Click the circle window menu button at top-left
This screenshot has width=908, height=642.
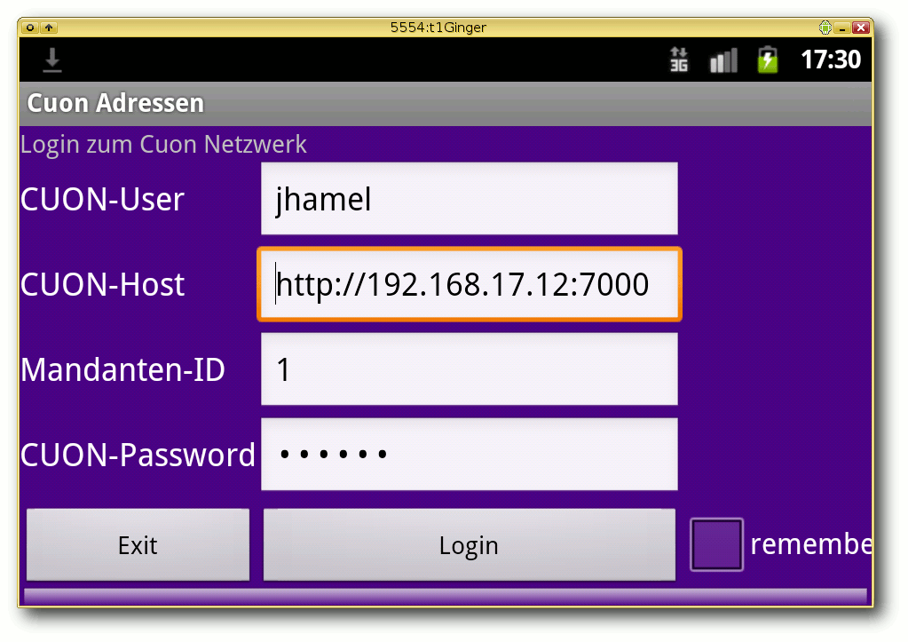pyautogui.click(x=30, y=28)
